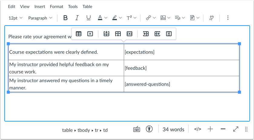This screenshot has height=140, width=254.
Task: Select the table element in path
Action: [68, 130]
